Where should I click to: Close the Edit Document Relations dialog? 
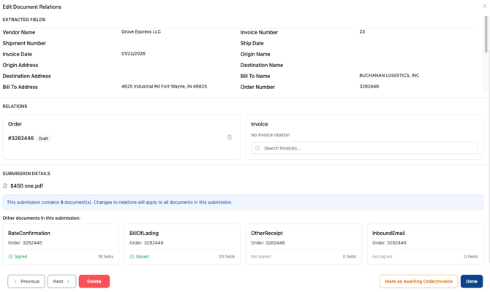(x=484, y=6)
